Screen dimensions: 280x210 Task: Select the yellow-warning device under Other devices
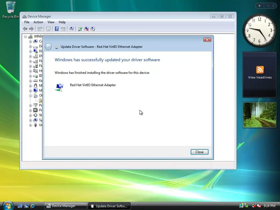pyautogui.click(x=40, y=100)
